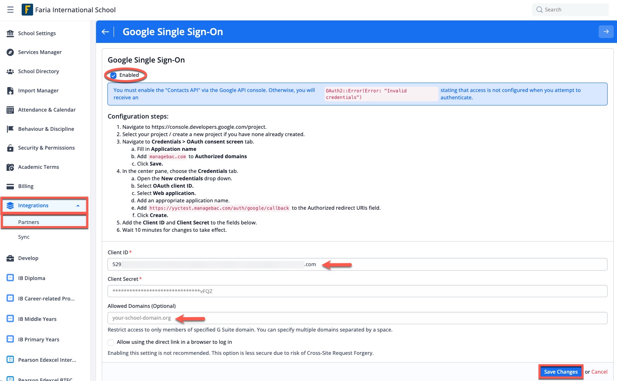Click the Security & Permissions lock icon
This screenshot has height=381, width=617.
[x=10, y=148]
